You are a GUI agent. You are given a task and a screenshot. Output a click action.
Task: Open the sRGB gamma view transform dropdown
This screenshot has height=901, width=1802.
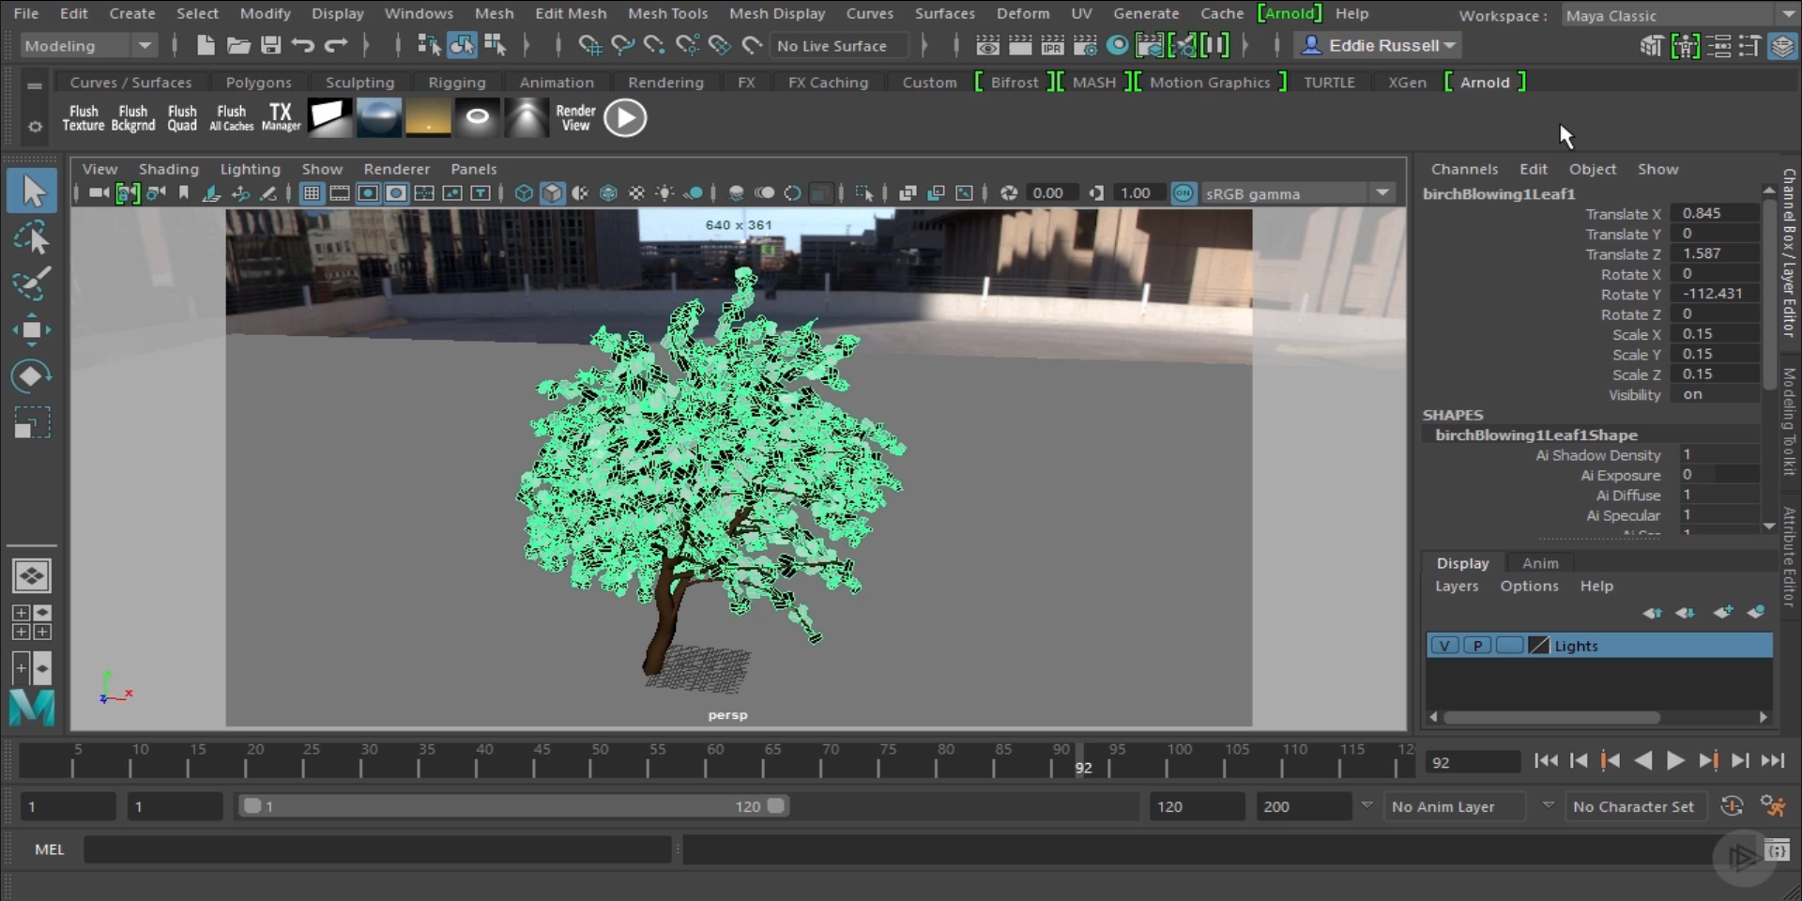tap(1296, 193)
